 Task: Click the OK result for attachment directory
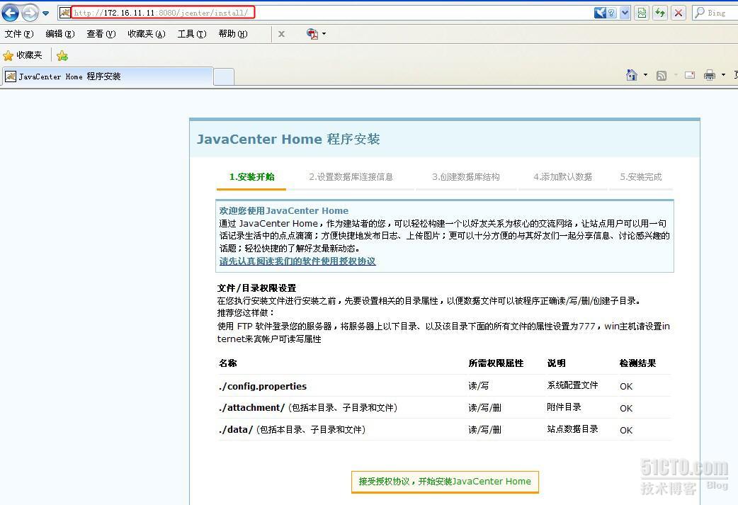coord(626,409)
